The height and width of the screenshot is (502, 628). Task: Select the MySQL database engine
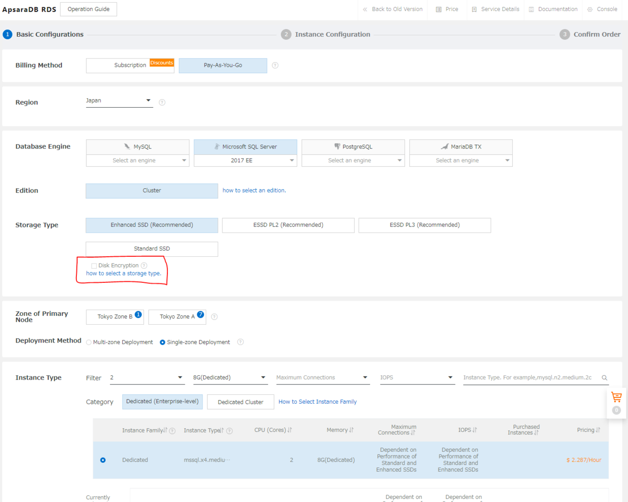(138, 147)
